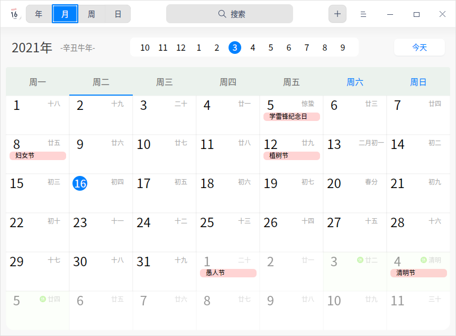Click the magnifier icon in the search bar
Screen dimensions: 456x336
point(223,14)
